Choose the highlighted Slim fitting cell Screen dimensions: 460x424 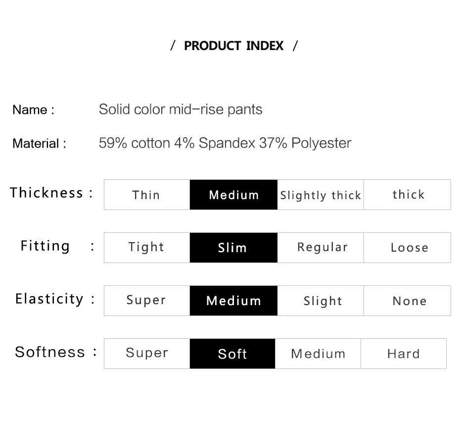click(x=233, y=247)
